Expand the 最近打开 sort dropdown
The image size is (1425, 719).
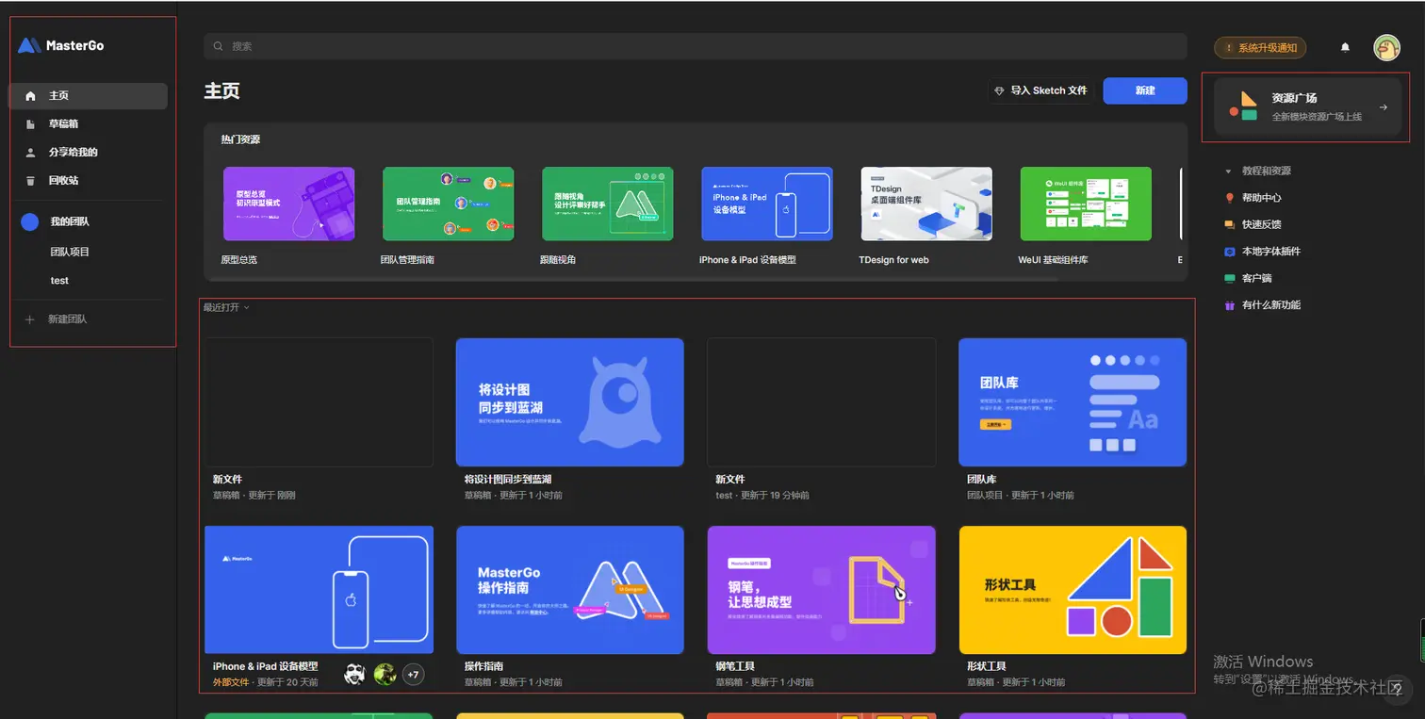pos(226,307)
